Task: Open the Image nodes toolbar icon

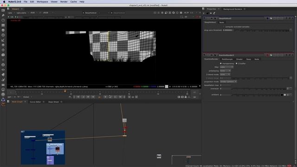Action: pyautogui.click(x=3, y=10)
